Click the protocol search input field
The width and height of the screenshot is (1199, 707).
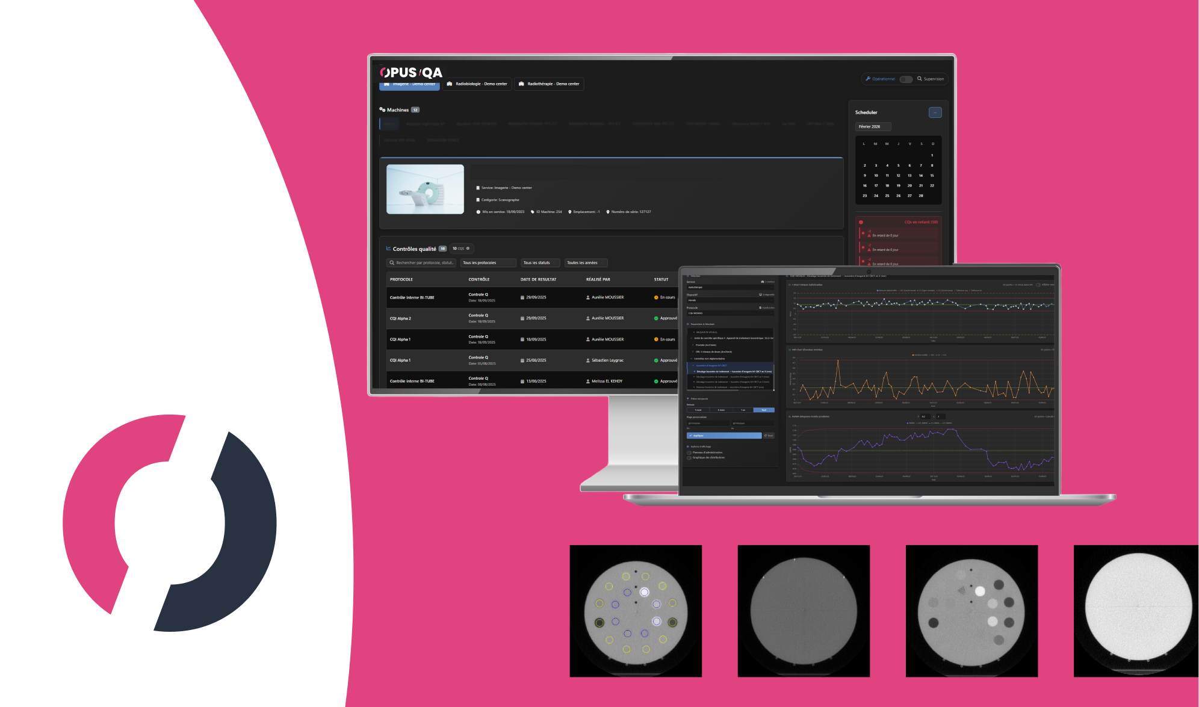pyautogui.click(x=421, y=263)
